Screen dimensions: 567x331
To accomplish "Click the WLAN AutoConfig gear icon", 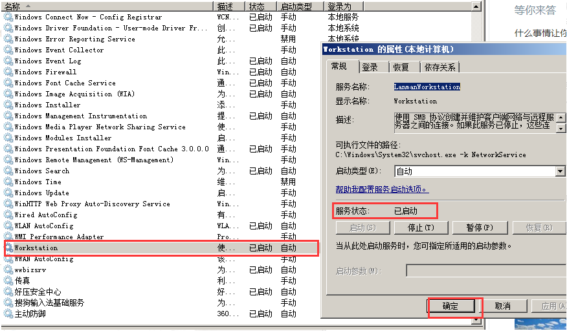I will tap(8, 226).
